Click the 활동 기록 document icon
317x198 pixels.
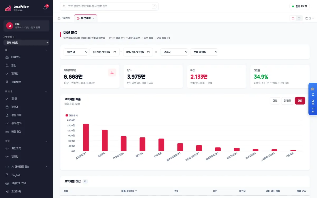pyautogui.click(x=7, y=115)
